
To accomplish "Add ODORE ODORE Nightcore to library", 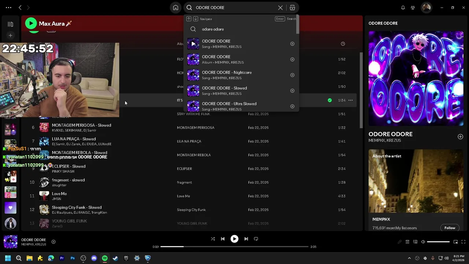I will click(x=292, y=75).
